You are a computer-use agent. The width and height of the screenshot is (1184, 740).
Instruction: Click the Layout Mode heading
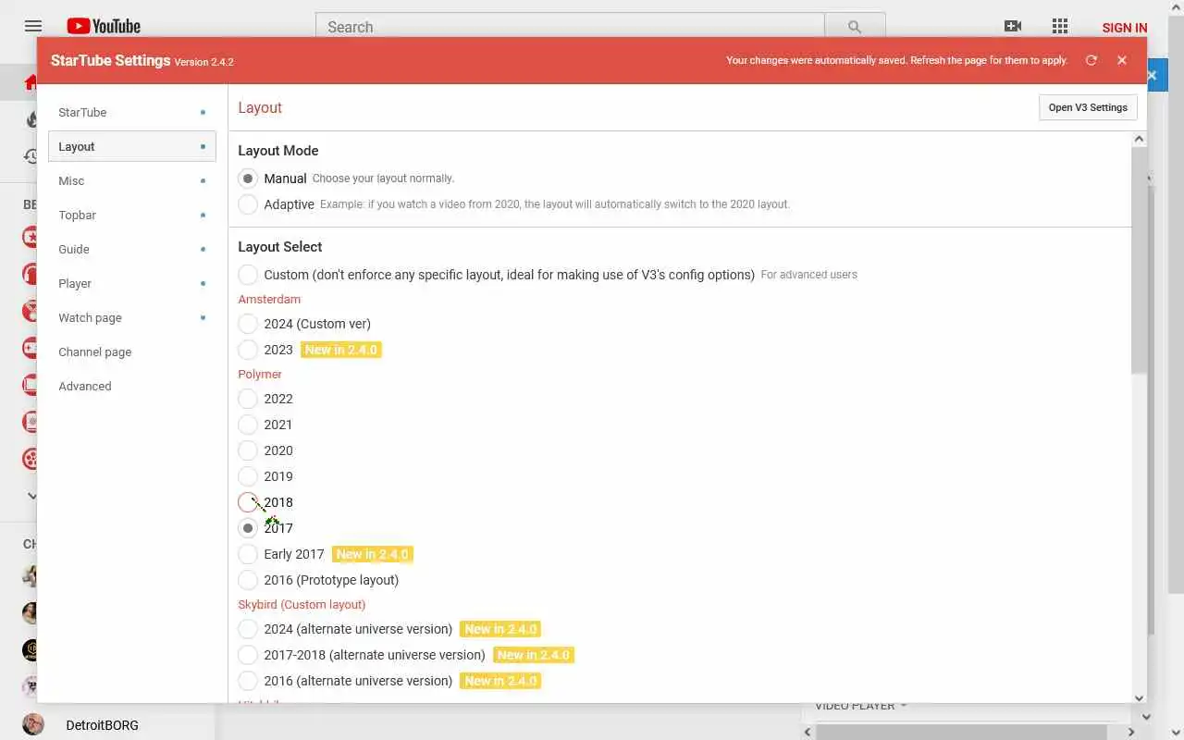(x=278, y=151)
